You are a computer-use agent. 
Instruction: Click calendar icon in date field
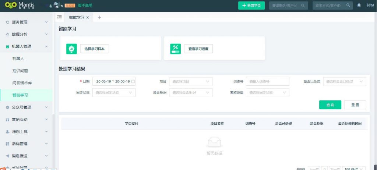tap(133, 81)
